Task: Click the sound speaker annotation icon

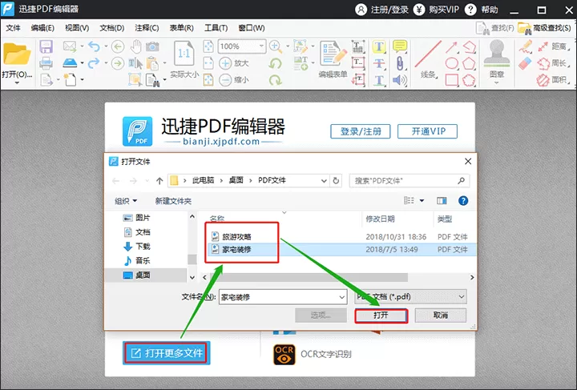Action: coord(400,80)
